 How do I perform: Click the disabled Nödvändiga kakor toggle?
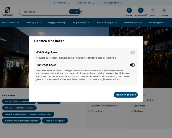(x=132, y=53)
